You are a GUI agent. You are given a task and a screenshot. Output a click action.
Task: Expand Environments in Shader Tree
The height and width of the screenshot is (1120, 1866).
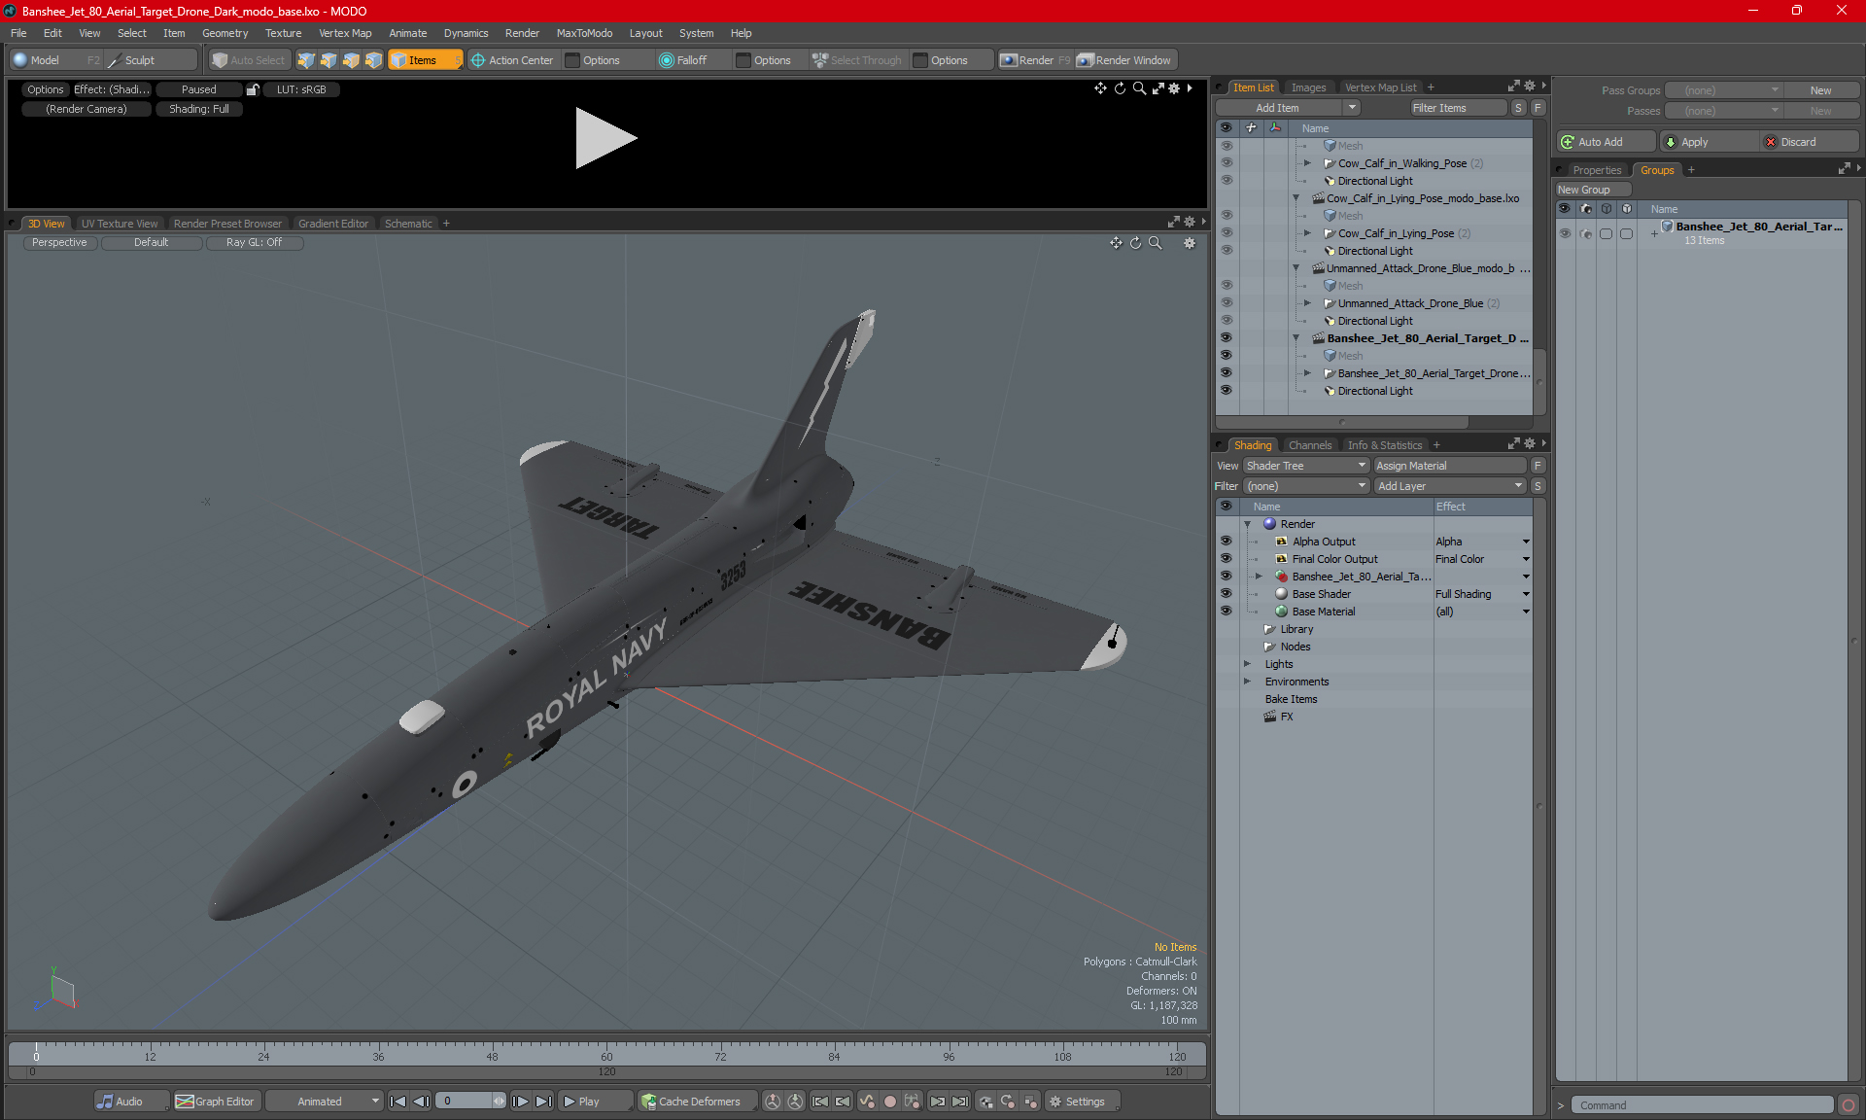tap(1247, 682)
